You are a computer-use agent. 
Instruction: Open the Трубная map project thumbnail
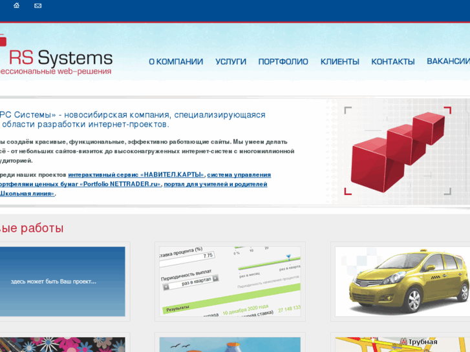pyautogui.click(x=403, y=344)
